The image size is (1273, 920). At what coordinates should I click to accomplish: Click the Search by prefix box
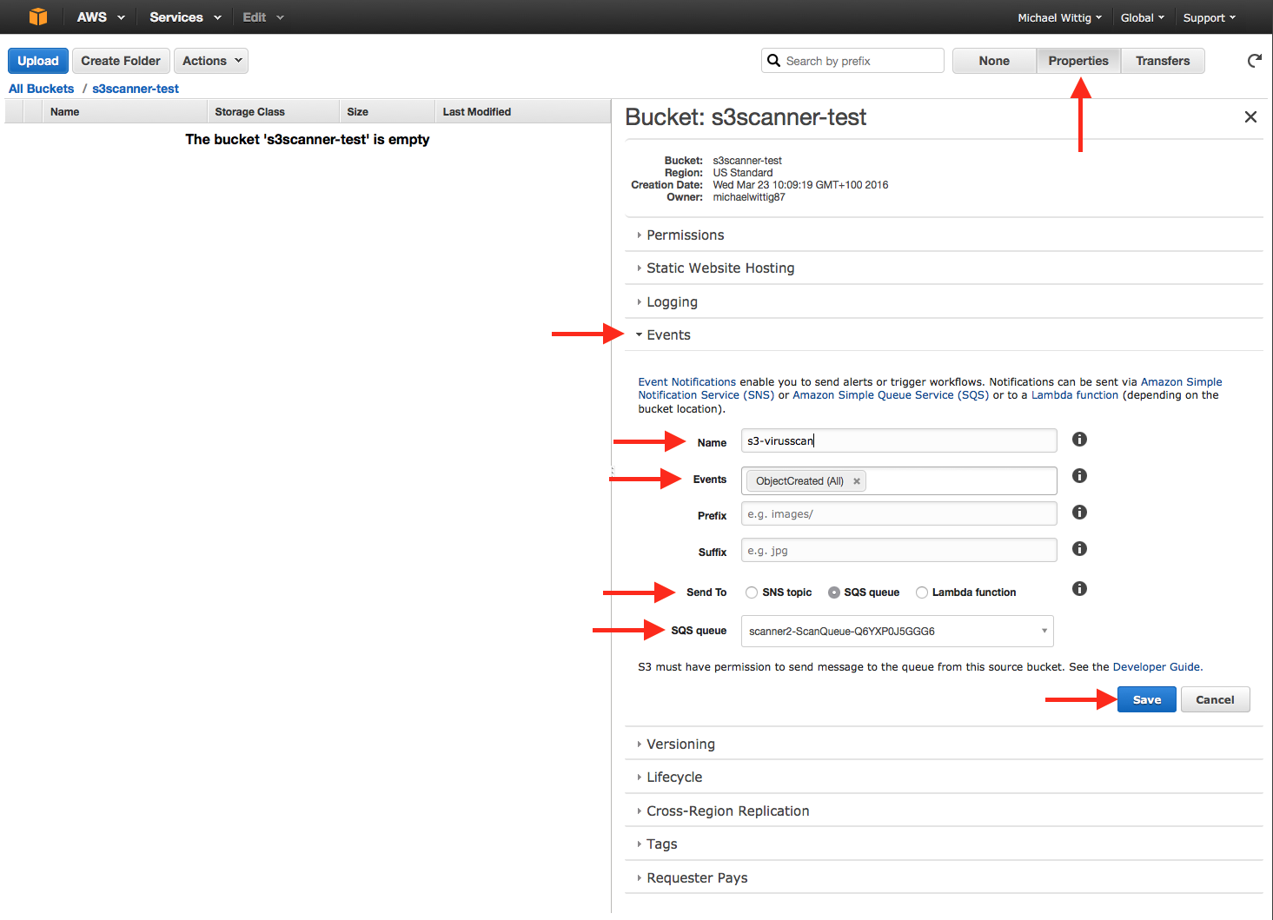pyautogui.click(x=852, y=61)
